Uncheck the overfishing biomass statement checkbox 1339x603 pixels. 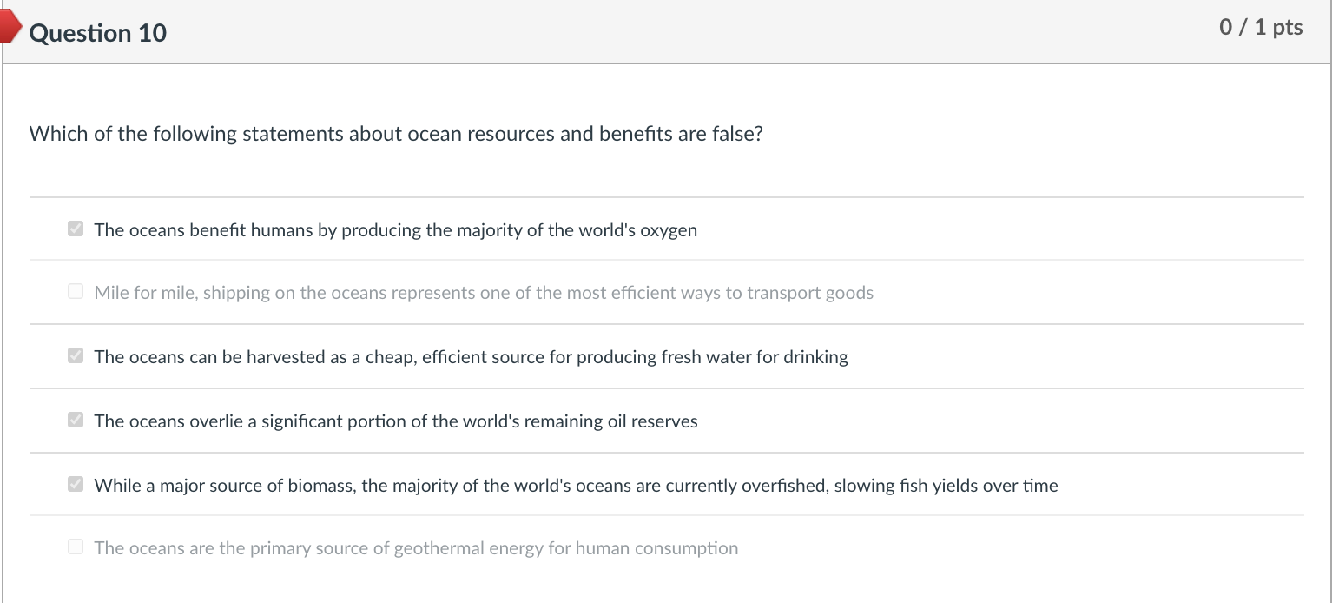(76, 484)
